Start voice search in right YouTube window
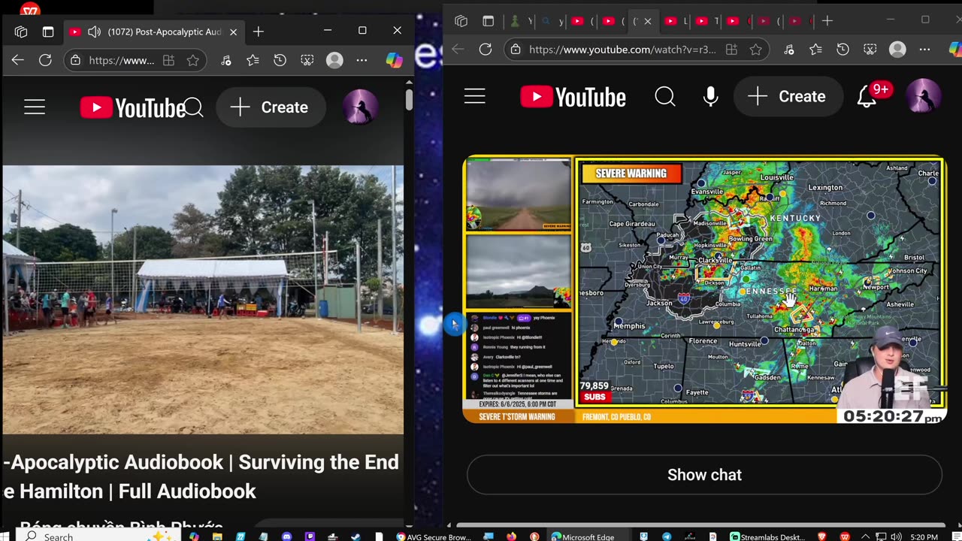Screen dimensions: 962x541 pos(710,96)
